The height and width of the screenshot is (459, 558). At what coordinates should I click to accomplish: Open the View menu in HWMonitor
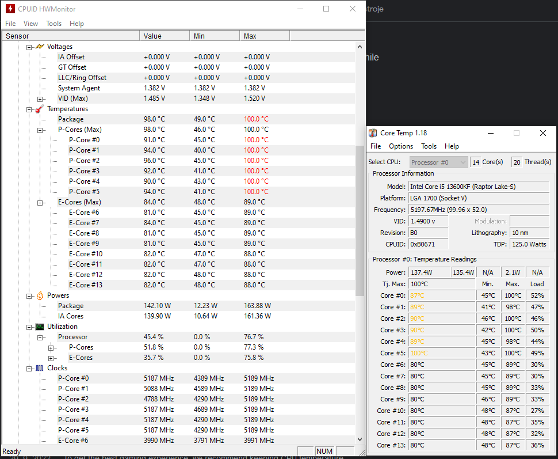pos(30,24)
